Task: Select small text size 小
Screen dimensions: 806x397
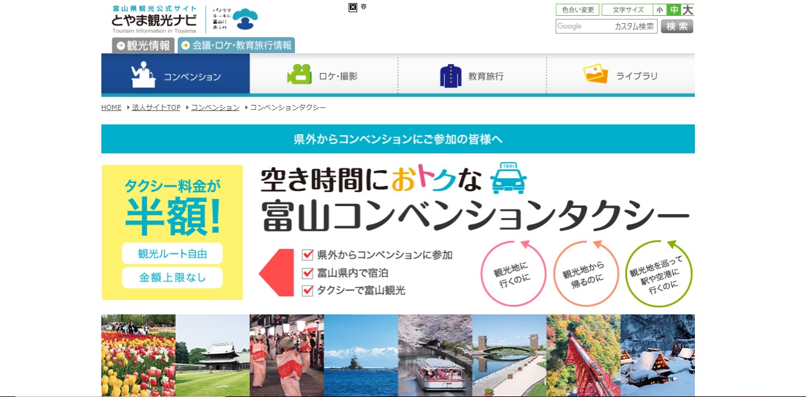Action: coord(659,10)
